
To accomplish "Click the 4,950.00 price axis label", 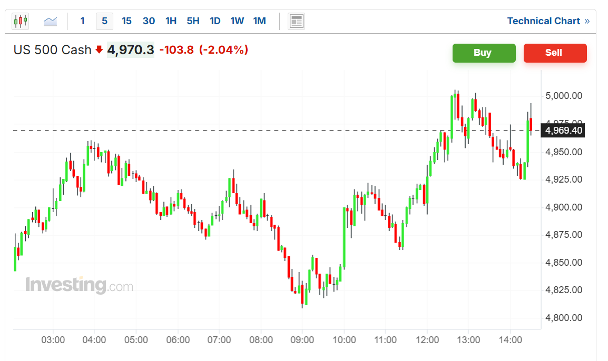I will point(564,152).
